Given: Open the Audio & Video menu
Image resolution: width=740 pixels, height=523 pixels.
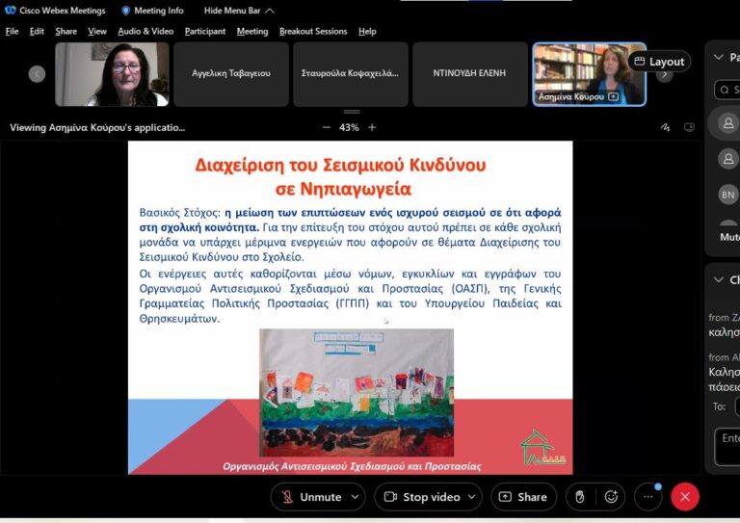Looking at the screenshot, I should pyautogui.click(x=145, y=31).
